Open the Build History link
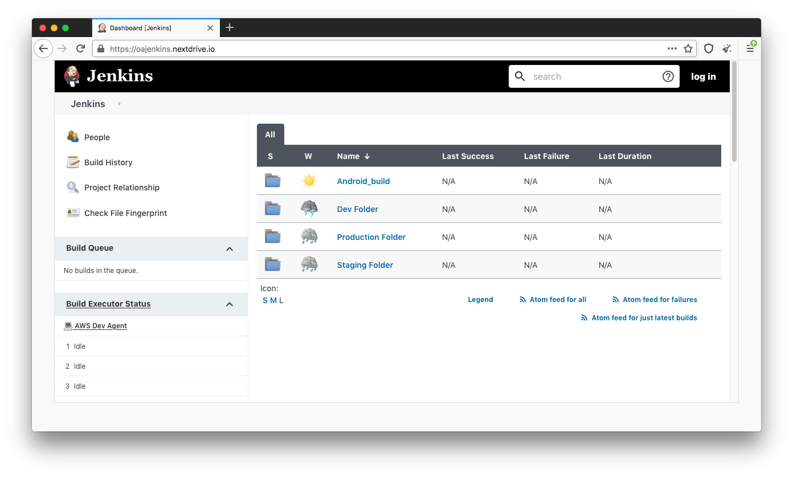This screenshot has width=793, height=477. tap(108, 162)
